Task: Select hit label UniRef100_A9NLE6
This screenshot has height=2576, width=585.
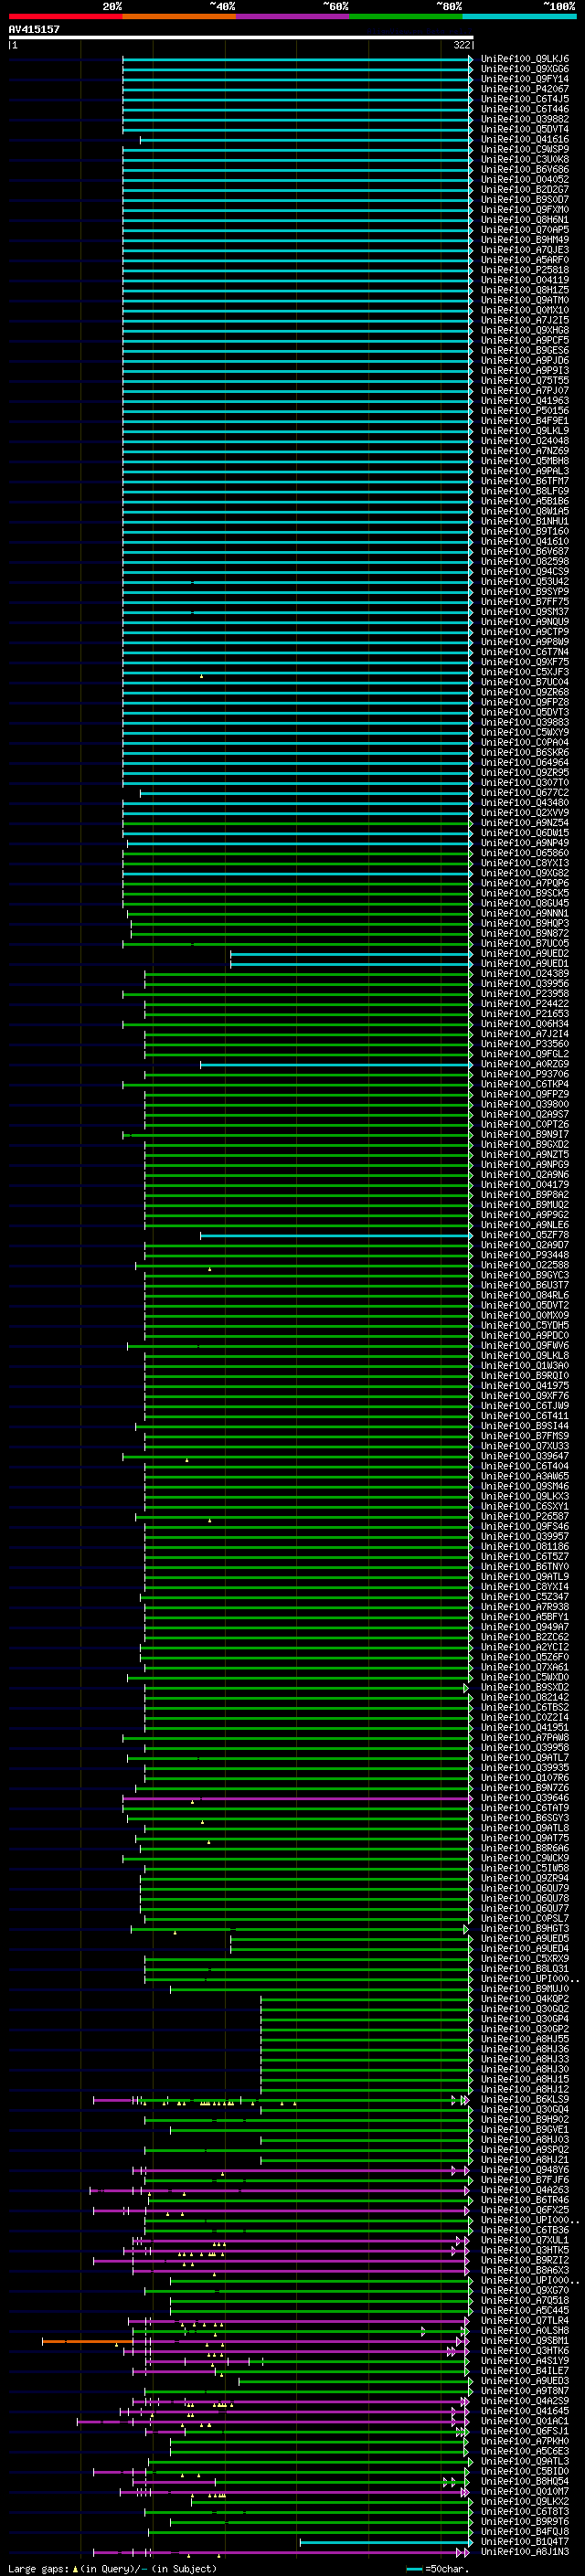Action: (525, 1225)
